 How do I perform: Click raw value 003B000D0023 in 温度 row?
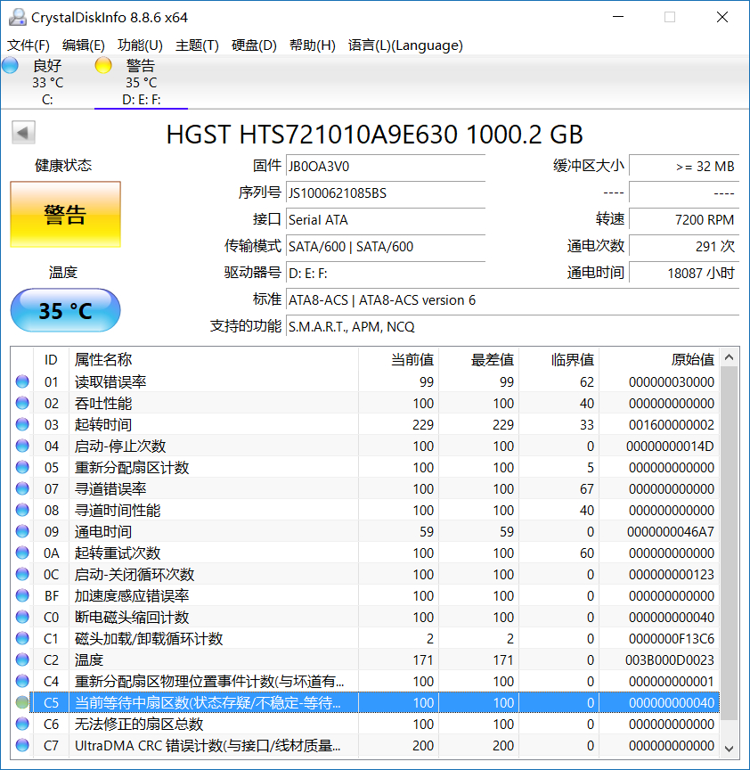(670, 660)
